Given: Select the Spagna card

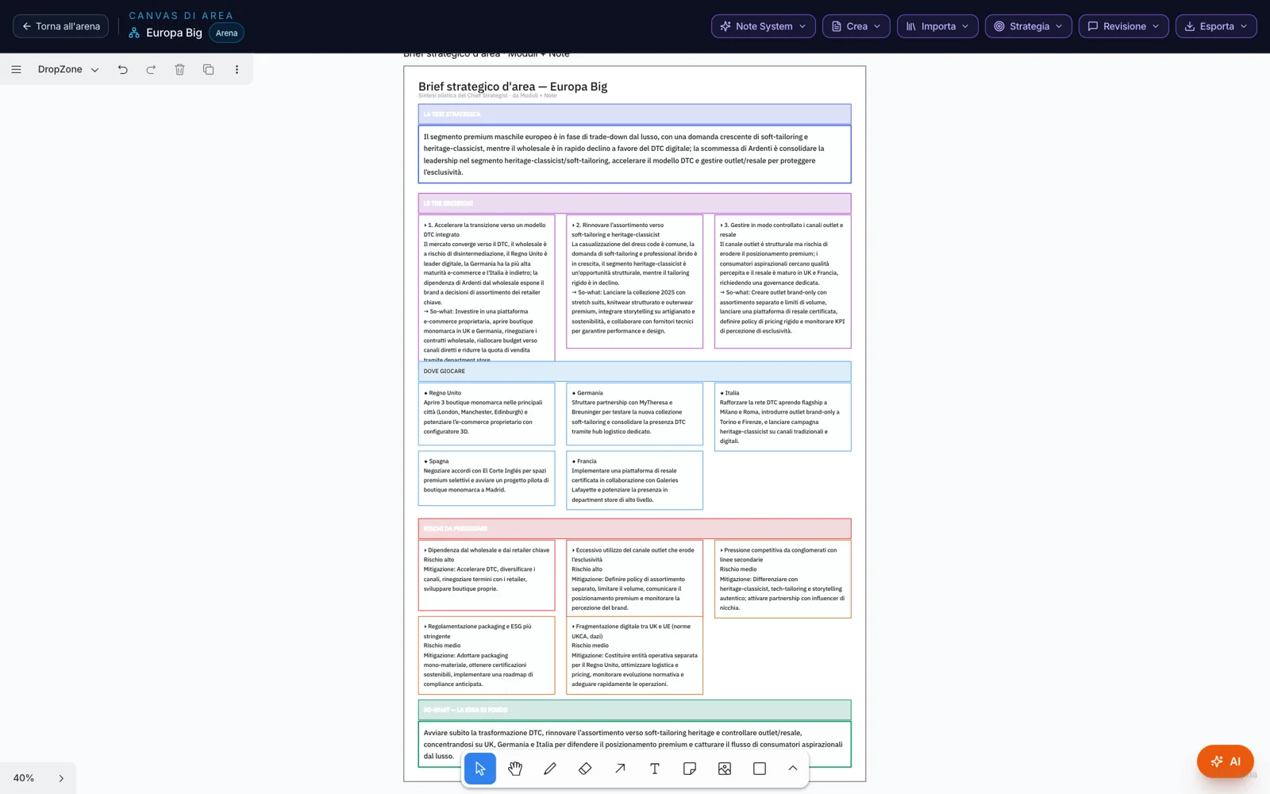Looking at the screenshot, I should (487, 478).
